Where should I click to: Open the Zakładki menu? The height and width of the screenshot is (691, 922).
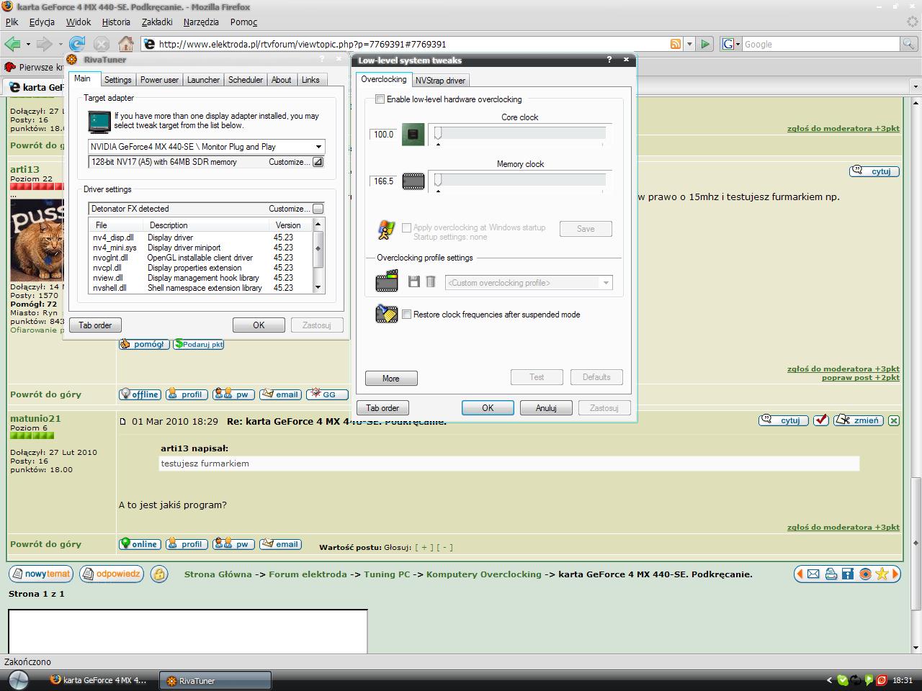tap(157, 22)
